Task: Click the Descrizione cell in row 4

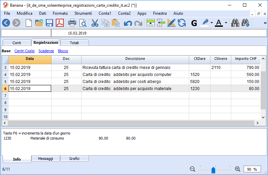Action: (135, 75)
